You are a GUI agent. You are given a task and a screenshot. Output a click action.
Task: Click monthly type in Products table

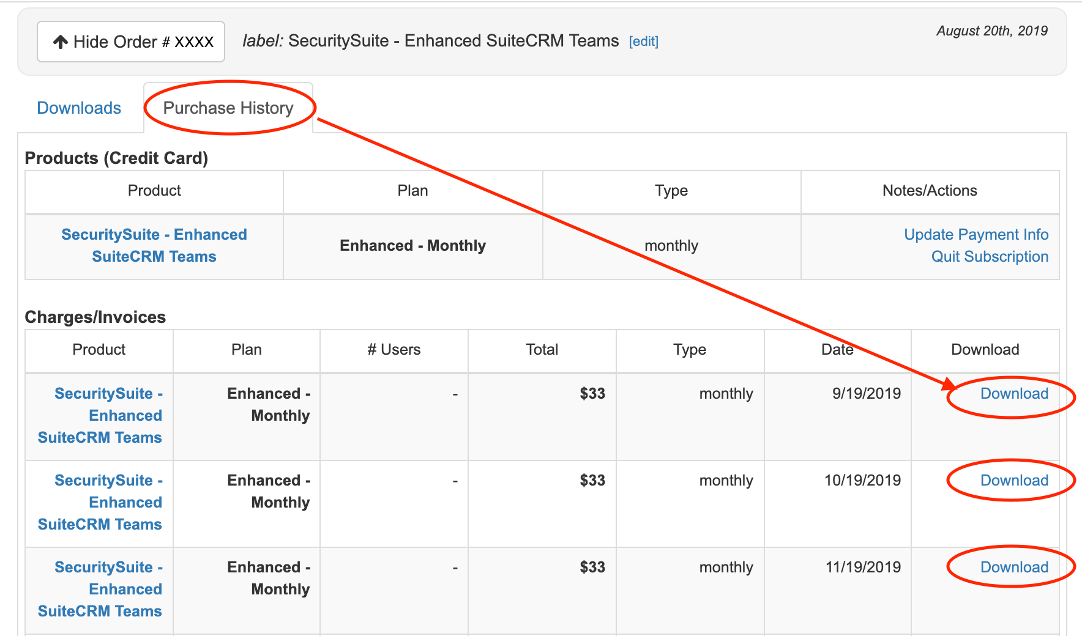point(671,245)
